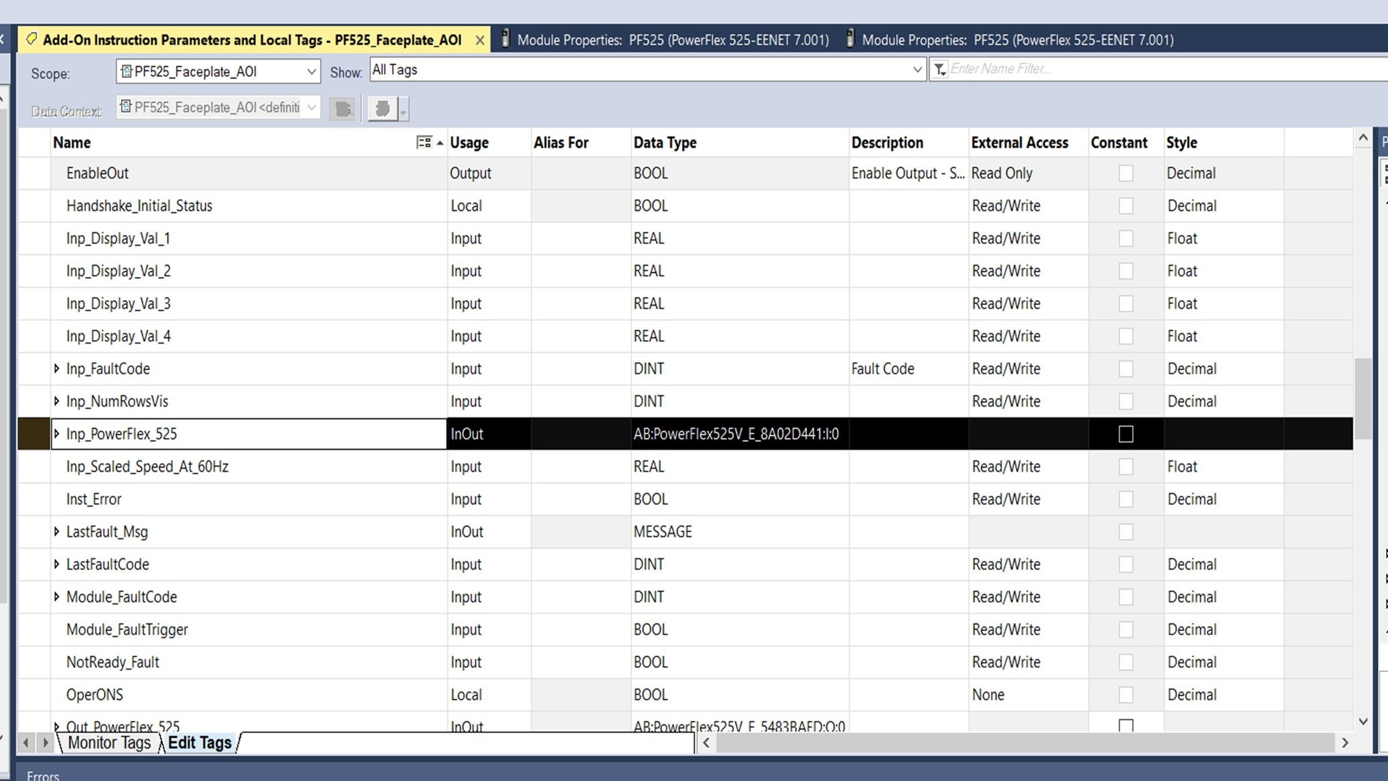Image resolution: width=1388 pixels, height=781 pixels.
Task: Click the MESSAGE data type cell
Action: [x=740, y=532]
